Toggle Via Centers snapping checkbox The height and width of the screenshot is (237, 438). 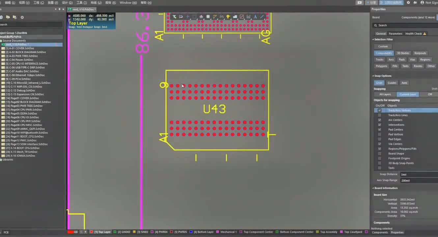(380, 144)
